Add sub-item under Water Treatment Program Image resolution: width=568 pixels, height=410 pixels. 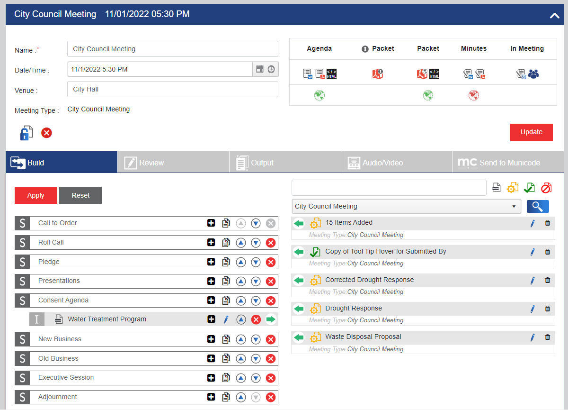(x=211, y=319)
